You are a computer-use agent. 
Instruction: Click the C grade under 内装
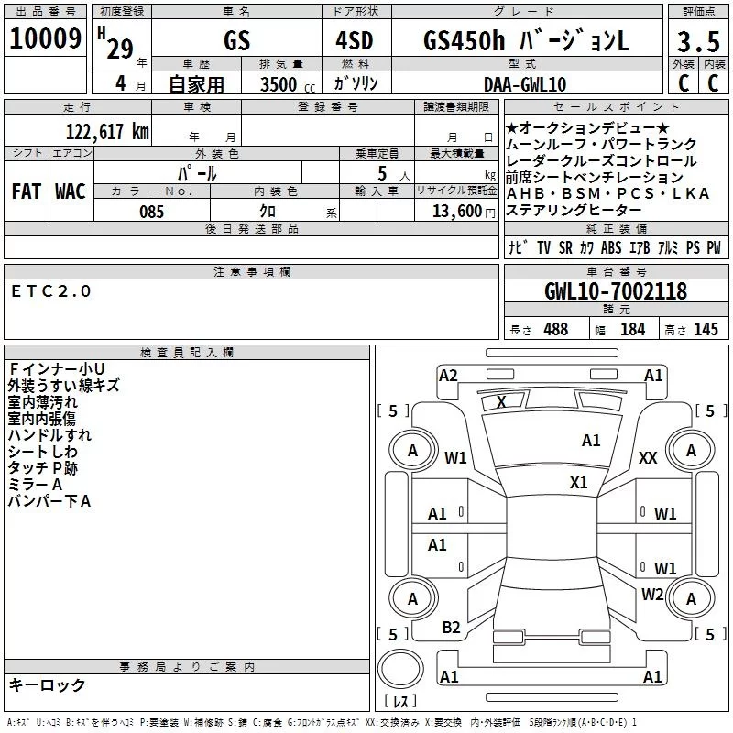(713, 83)
